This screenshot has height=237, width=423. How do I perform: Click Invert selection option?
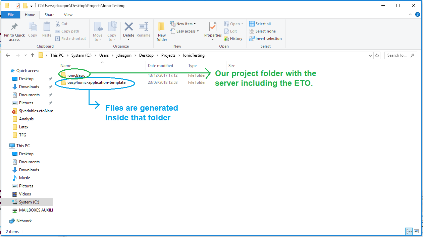(x=265, y=39)
